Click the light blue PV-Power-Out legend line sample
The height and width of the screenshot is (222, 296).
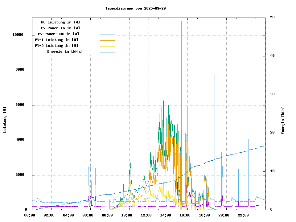tap(107, 34)
